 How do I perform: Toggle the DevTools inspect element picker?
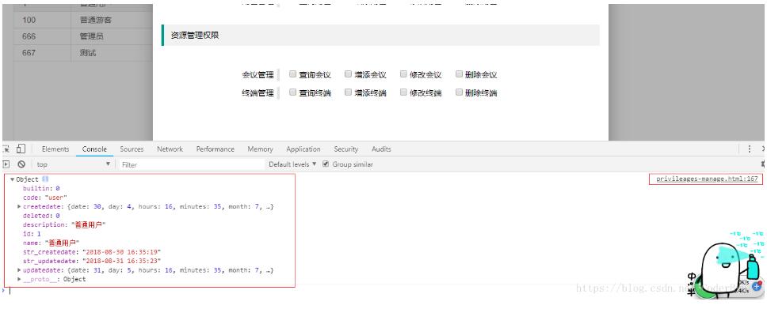tap(6, 149)
